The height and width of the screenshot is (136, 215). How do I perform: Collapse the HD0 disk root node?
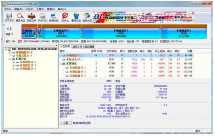pyautogui.click(x=6, y=49)
